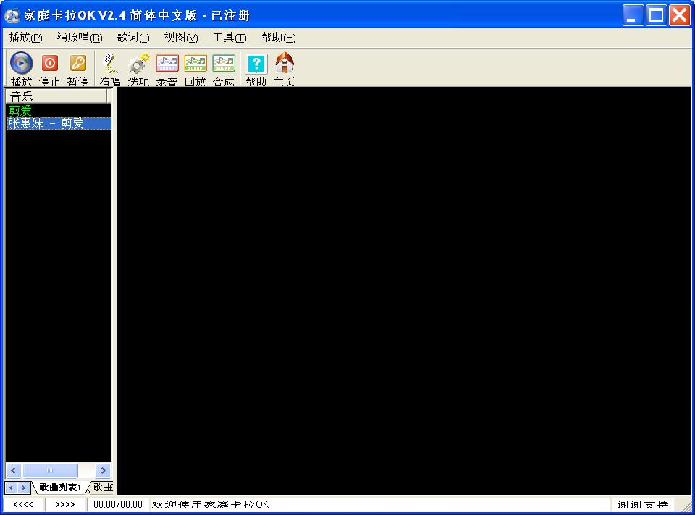Click the black lyrics display area
This screenshot has height=515, width=695.
click(404, 290)
